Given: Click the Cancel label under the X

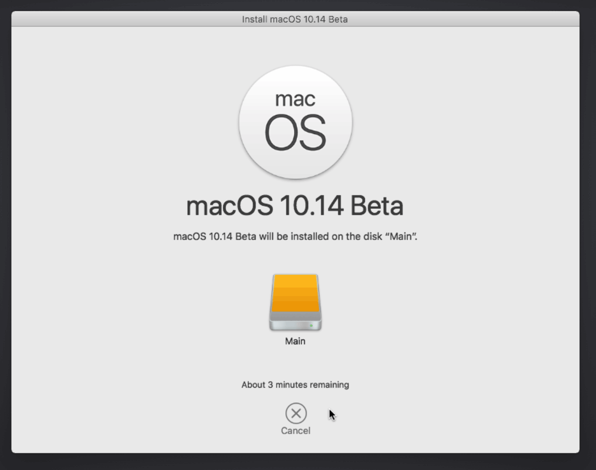Looking at the screenshot, I should [x=295, y=431].
